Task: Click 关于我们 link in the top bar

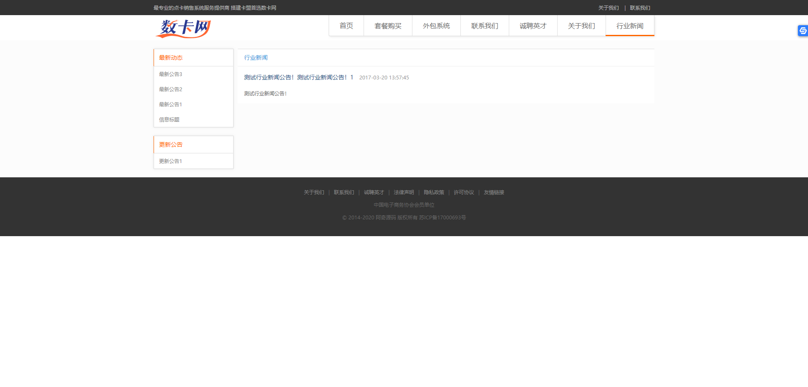Action: [609, 8]
